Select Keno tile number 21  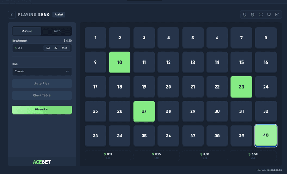tap(193, 87)
